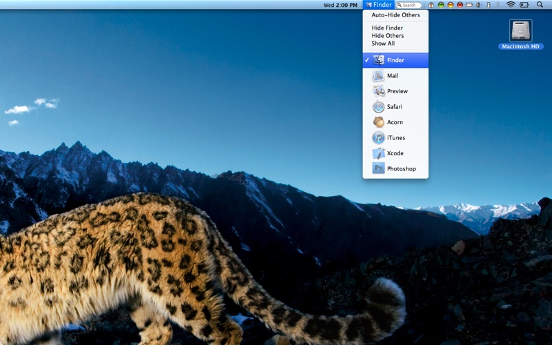552x345 pixels.
Task: Select the checked Finder entry
Action: click(x=395, y=60)
